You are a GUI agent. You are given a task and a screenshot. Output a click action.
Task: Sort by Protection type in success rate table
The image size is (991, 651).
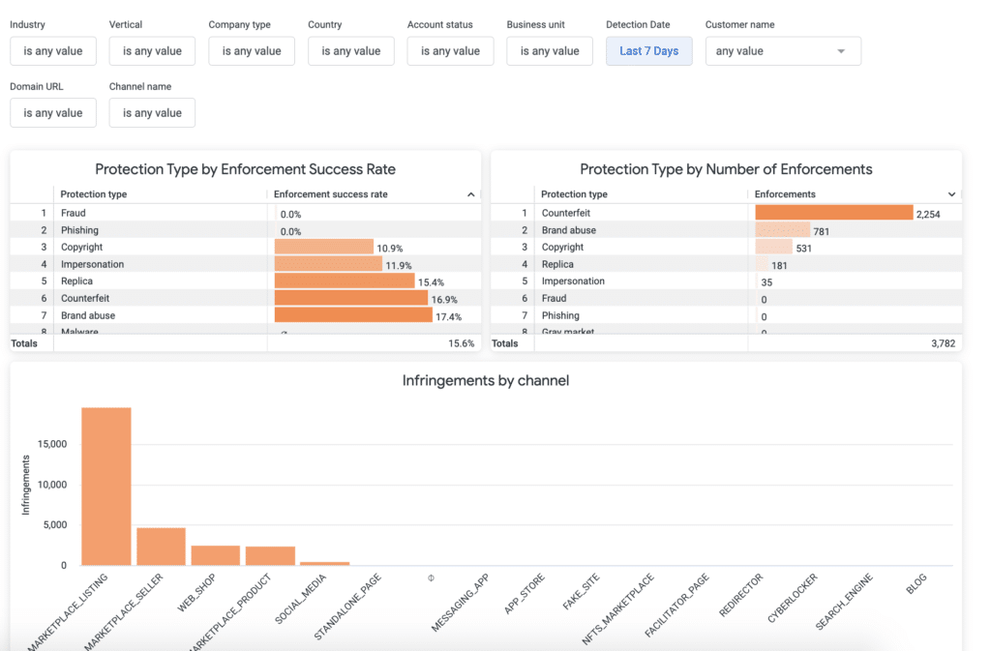[94, 194]
